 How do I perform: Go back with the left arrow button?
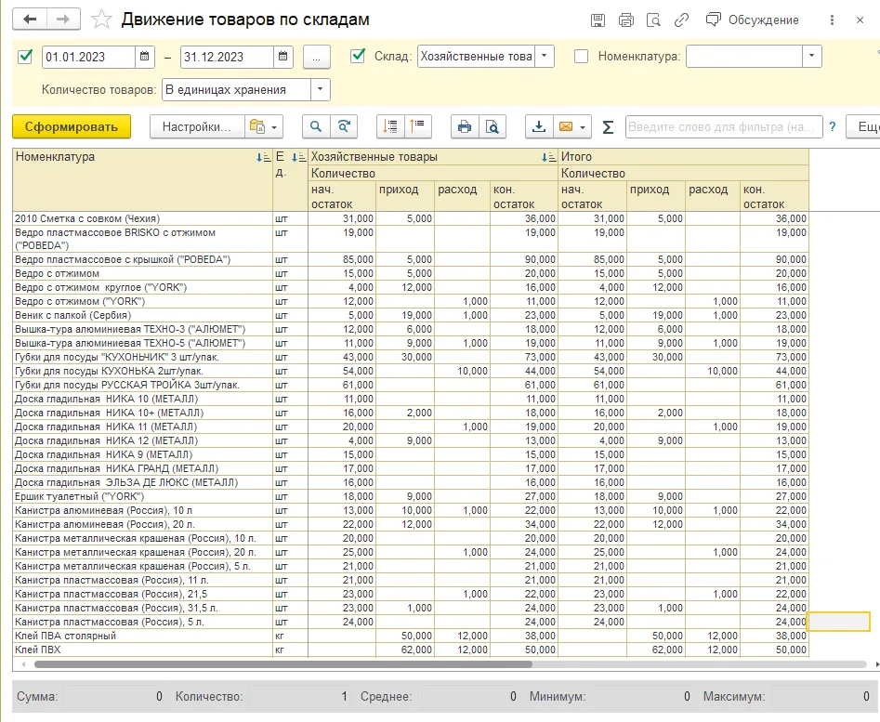30,20
